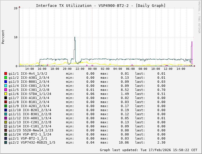Click the max value 0.19 for gi1/10
The height and width of the screenshot is (154, 202).
125,110
